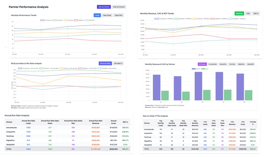
Task: Select the Win/Loss Ratio button
Action: [105, 63]
